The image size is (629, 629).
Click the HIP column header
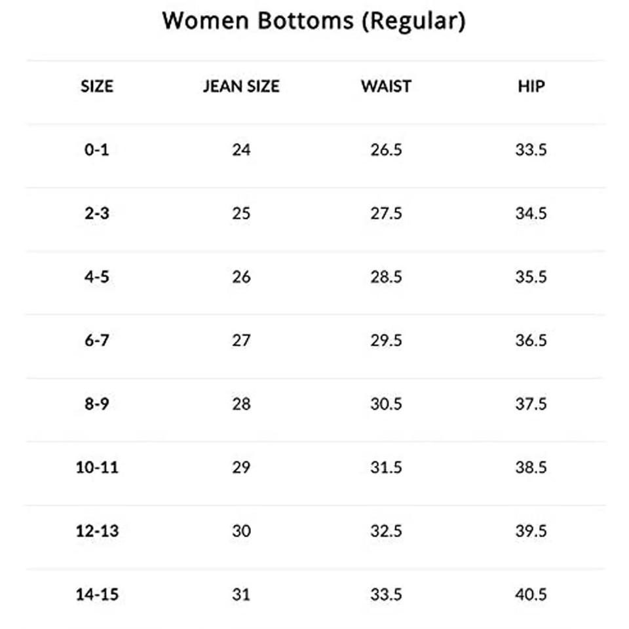coord(531,86)
